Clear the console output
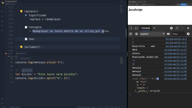The height and width of the screenshot is (108, 192). [x=136, y=34]
